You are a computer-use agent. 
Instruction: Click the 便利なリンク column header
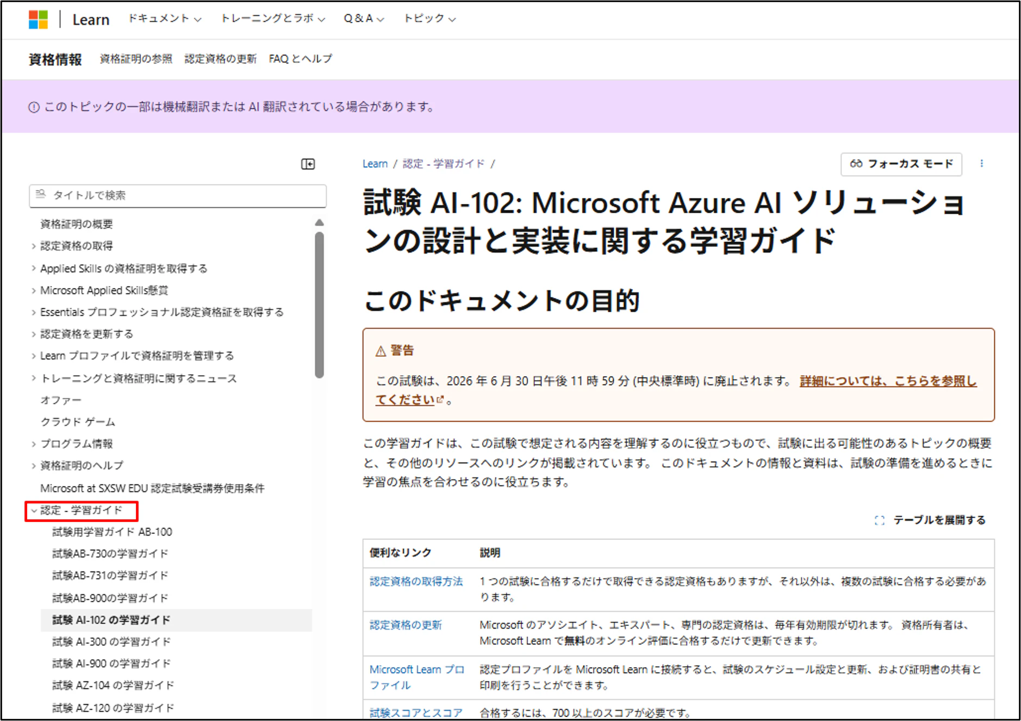[x=401, y=553]
